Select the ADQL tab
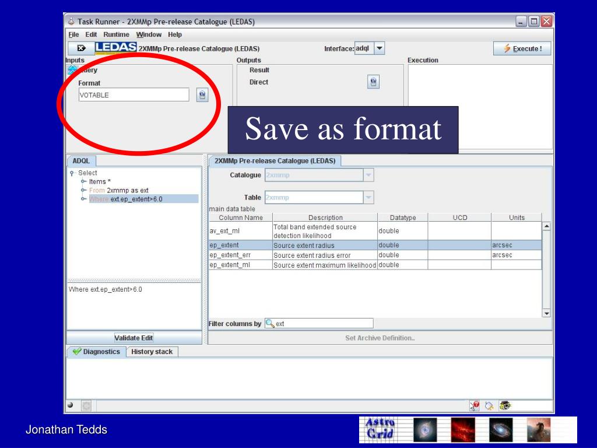Image resolution: width=597 pixels, height=448 pixels. [81, 161]
